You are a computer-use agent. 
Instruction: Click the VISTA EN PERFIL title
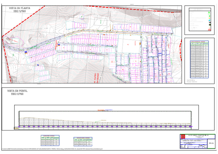click(x=17, y=91)
